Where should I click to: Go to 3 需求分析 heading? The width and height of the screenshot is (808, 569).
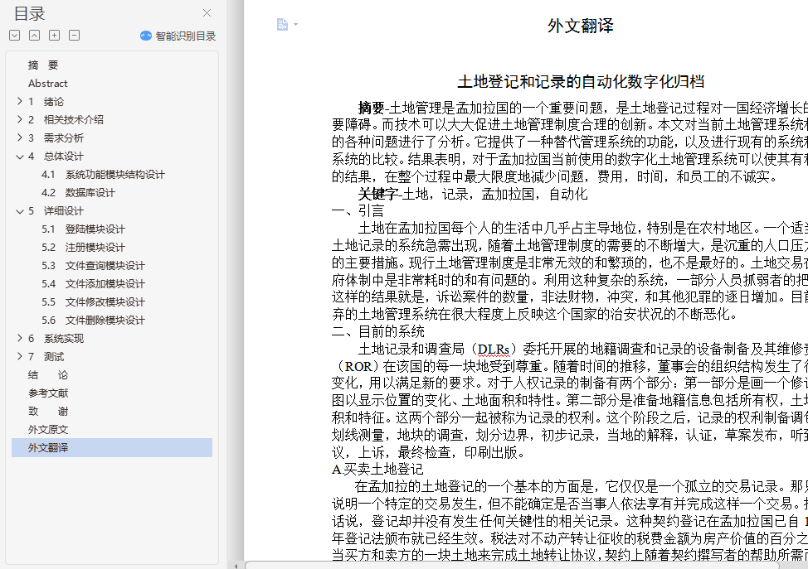(56, 137)
